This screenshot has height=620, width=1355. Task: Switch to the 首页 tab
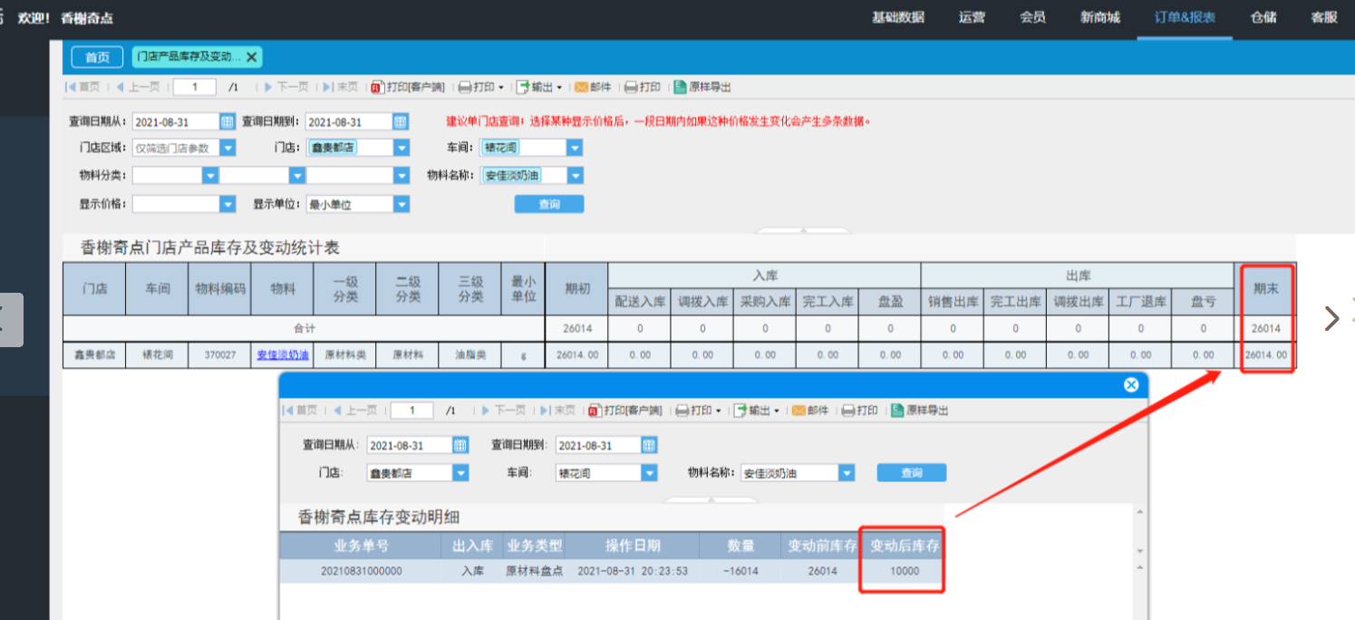tap(97, 57)
